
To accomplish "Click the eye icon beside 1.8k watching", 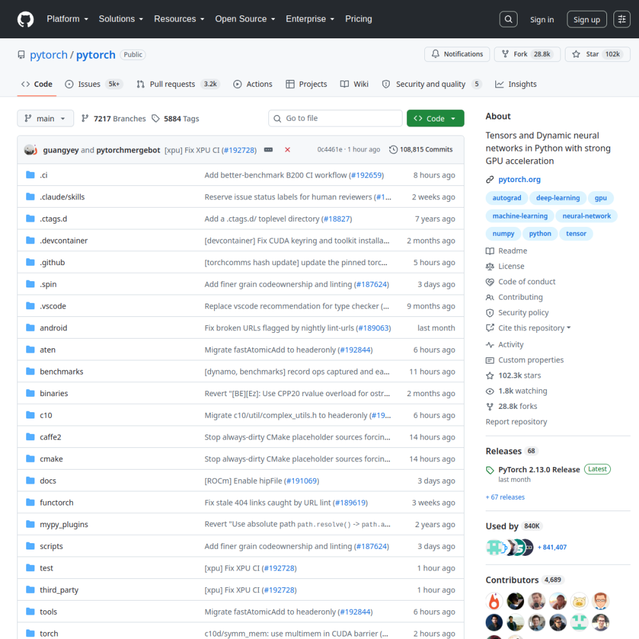I will [x=489, y=391].
